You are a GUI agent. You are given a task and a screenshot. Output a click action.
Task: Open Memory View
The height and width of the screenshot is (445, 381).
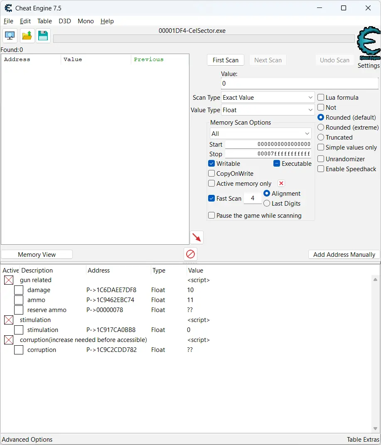[x=37, y=255]
